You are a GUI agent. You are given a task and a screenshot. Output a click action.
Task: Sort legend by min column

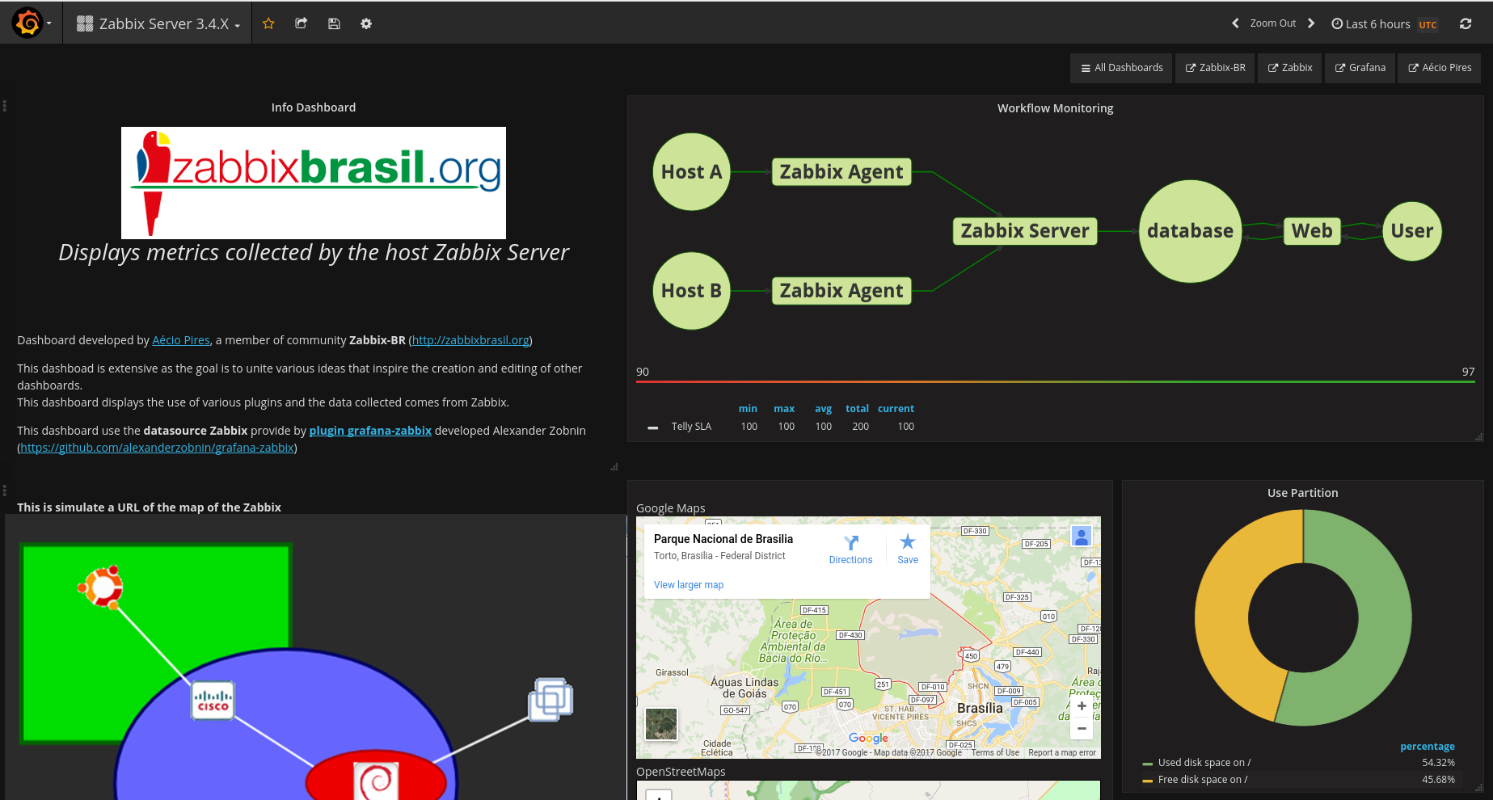[x=748, y=409]
